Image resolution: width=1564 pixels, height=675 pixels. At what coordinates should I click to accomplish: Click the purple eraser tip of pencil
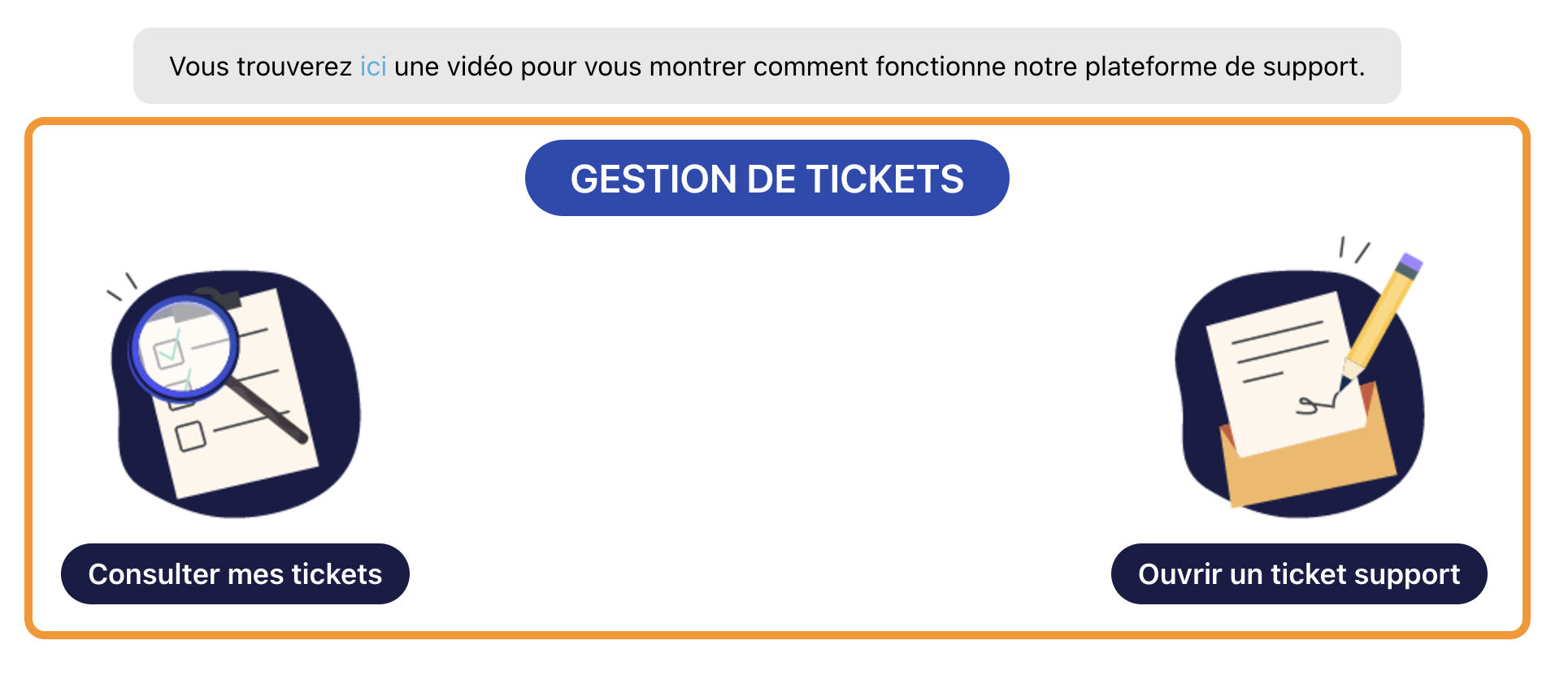click(1410, 263)
